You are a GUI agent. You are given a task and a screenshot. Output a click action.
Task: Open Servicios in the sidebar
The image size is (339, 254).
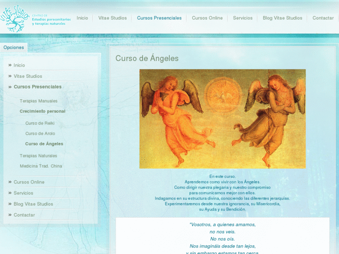(x=23, y=193)
